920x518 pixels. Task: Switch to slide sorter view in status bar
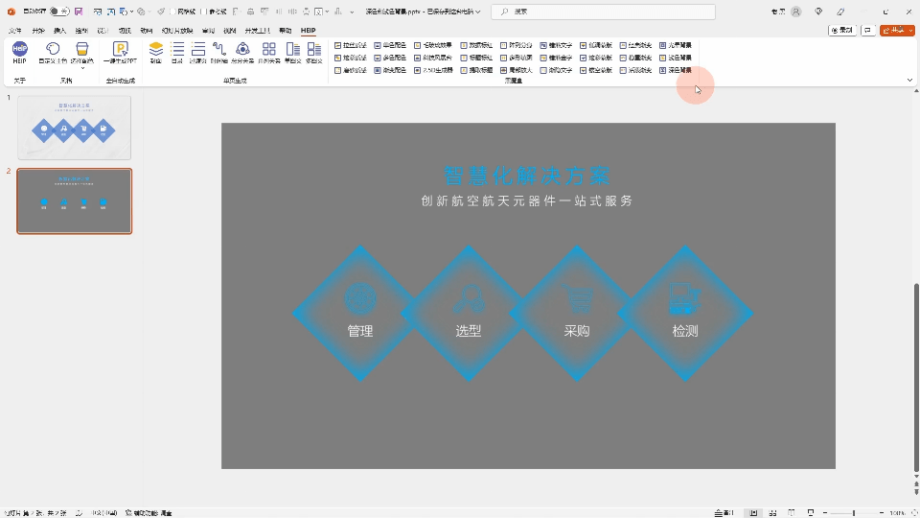(x=772, y=512)
